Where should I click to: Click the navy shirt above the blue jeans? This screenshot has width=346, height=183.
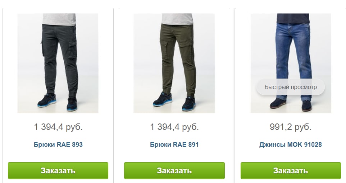point(293,18)
